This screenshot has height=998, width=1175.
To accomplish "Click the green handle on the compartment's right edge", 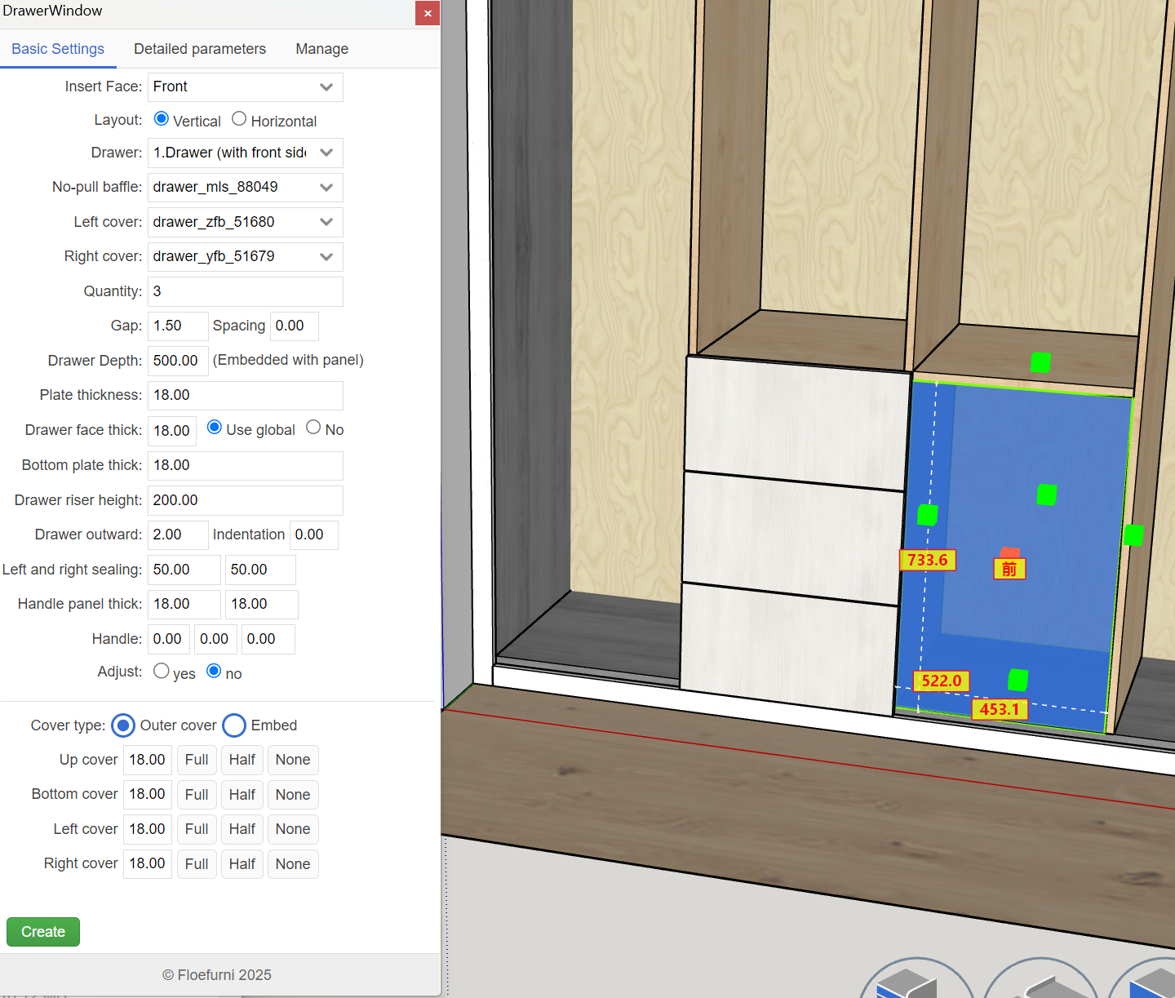I will click(x=1133, y=535).
